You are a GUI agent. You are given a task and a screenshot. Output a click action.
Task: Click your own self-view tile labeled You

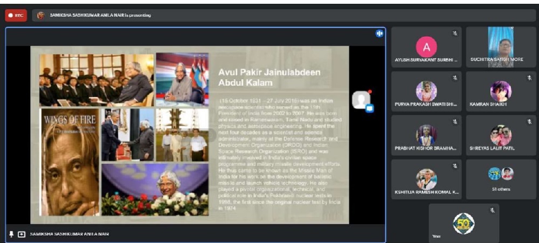pos(464,223)
